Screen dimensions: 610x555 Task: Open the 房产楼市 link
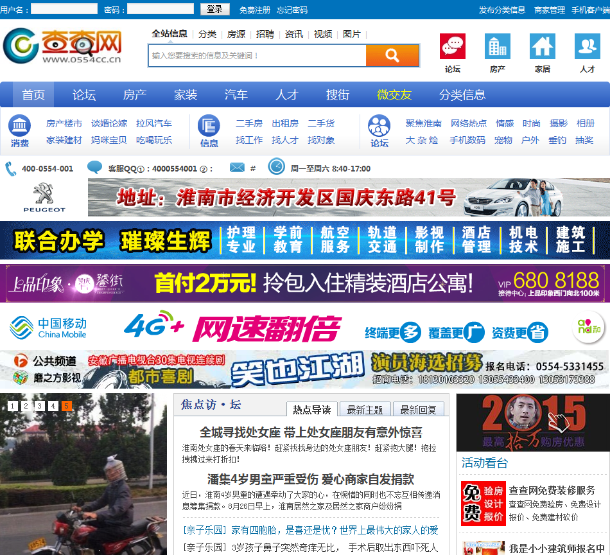click(64, 123)
